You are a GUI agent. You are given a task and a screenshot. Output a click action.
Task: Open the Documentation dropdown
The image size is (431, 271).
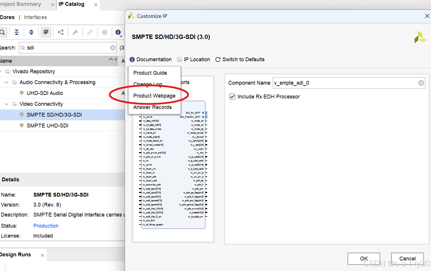(151, 59)
